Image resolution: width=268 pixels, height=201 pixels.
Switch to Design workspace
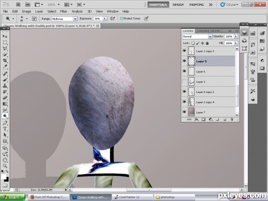(178, 4)
